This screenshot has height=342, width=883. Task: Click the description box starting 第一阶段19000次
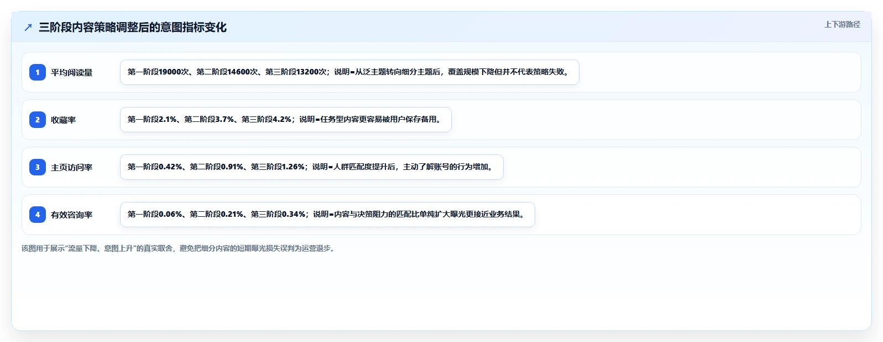349,72
